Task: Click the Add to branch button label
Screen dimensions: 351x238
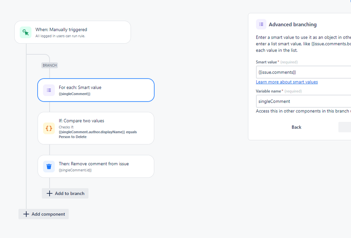Action: pyautogui.click(x=70, y=193)
